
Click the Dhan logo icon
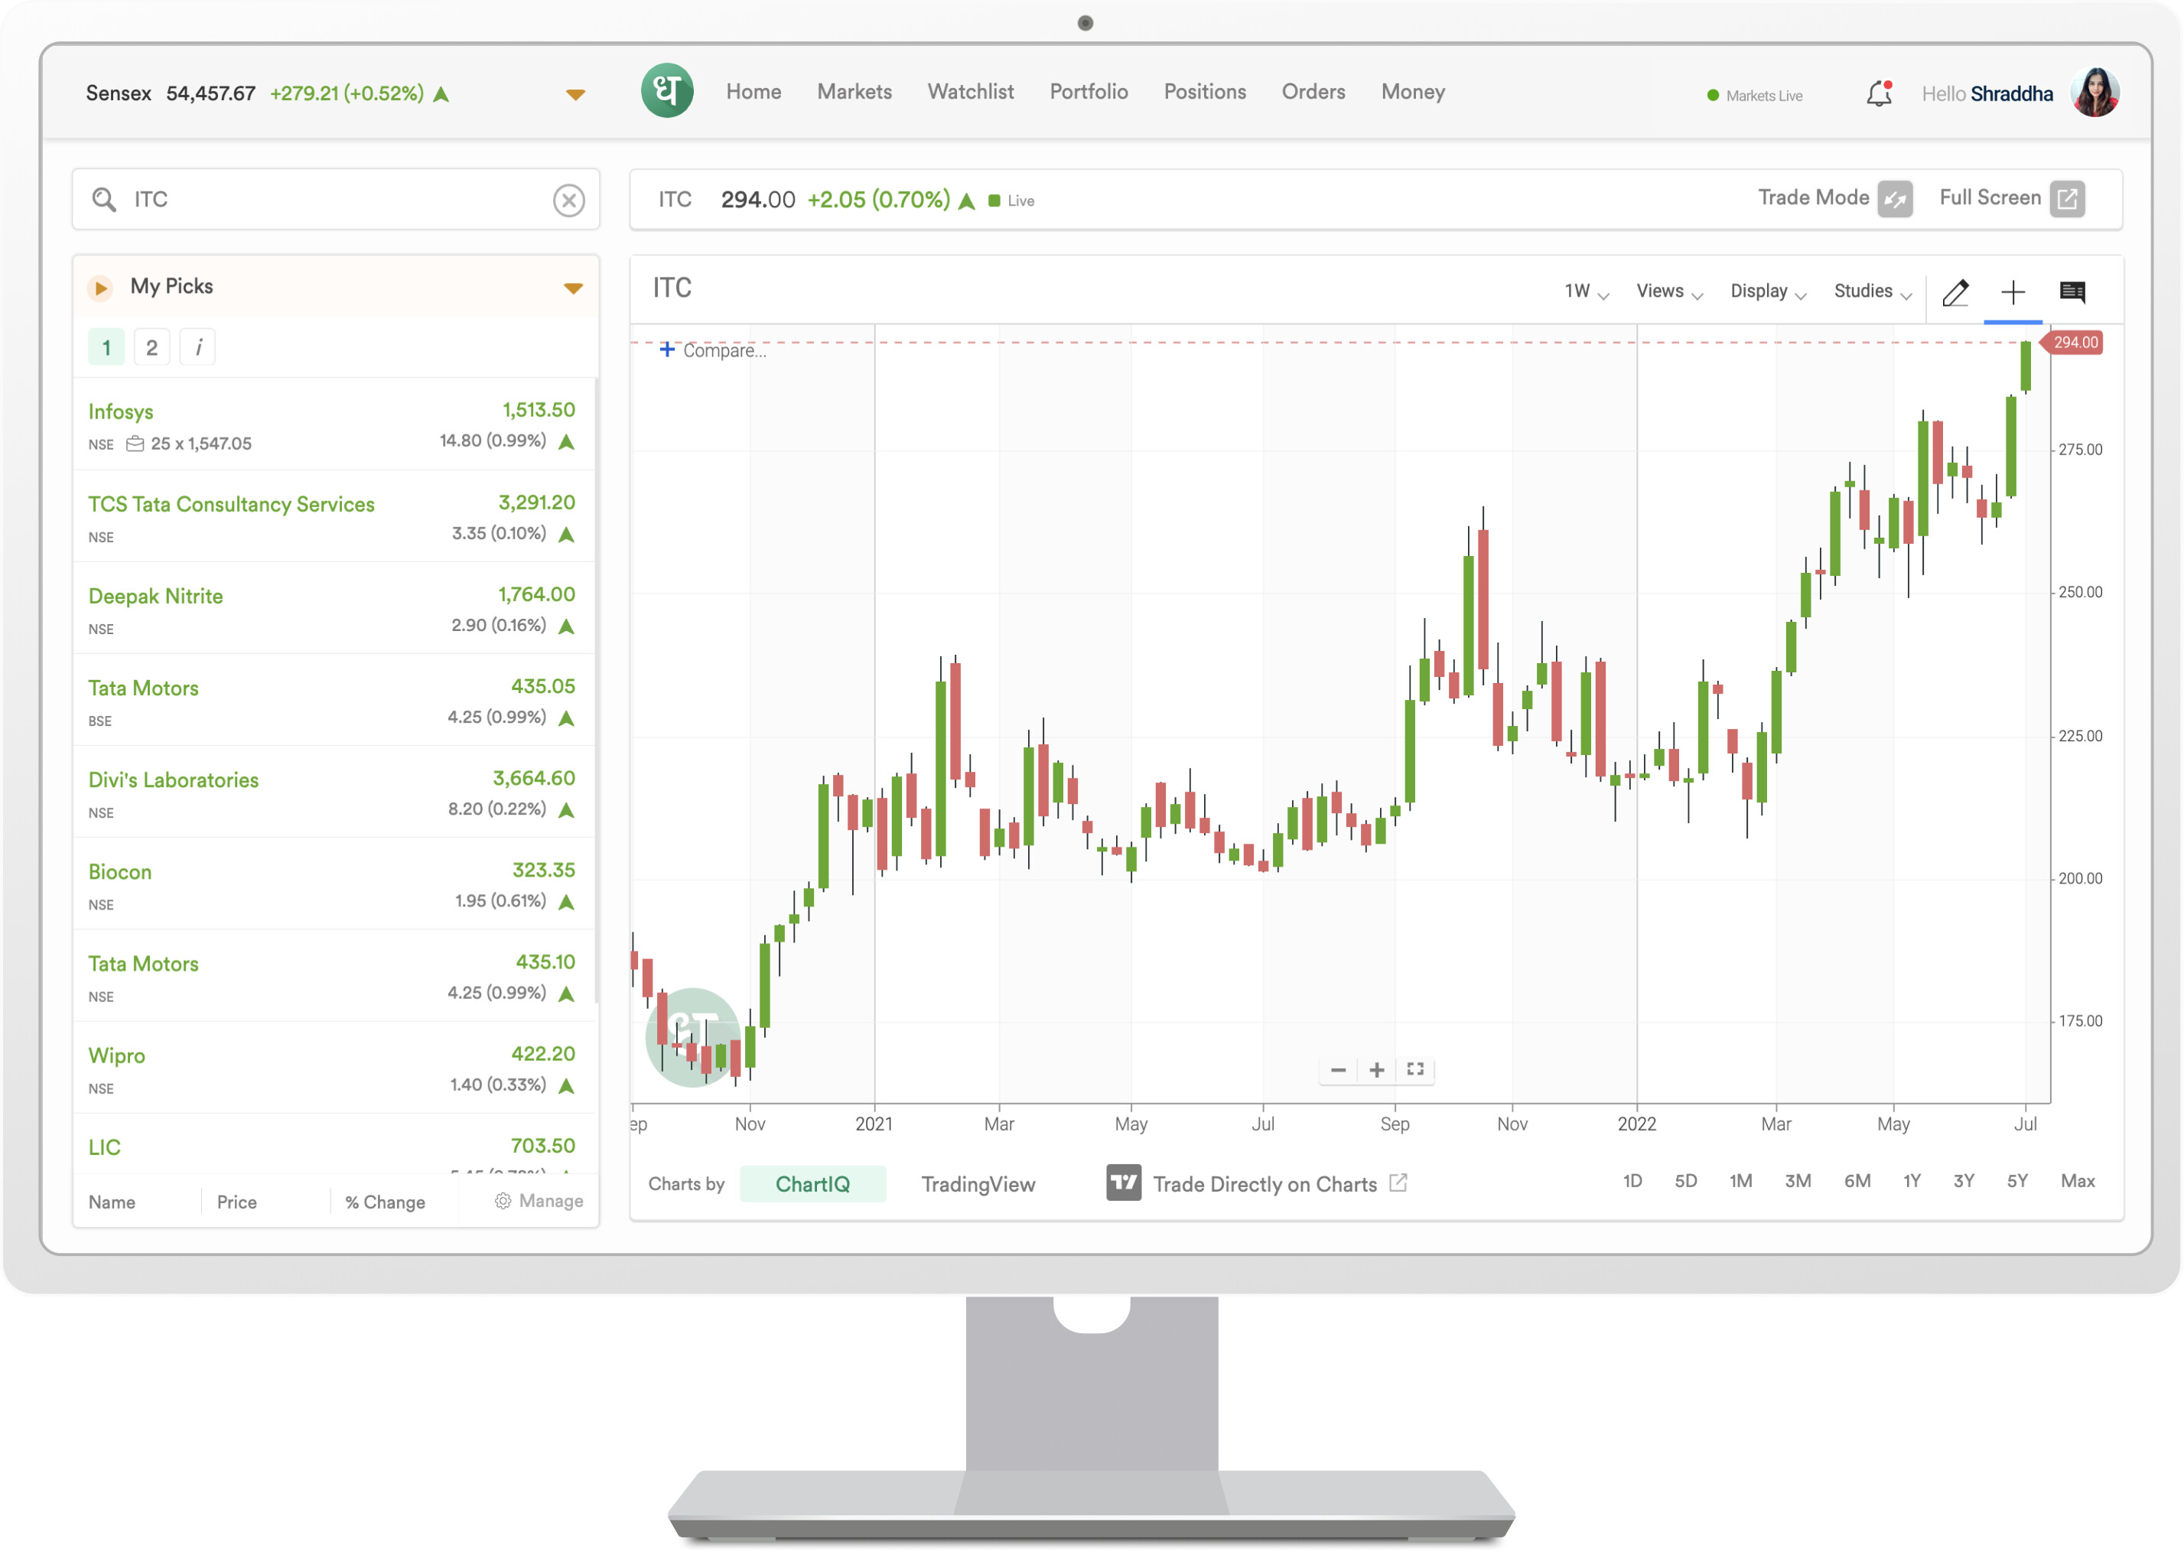(667, 92)
